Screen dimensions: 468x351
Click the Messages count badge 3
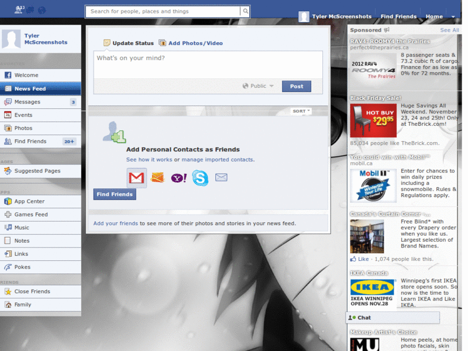(73, 102)
